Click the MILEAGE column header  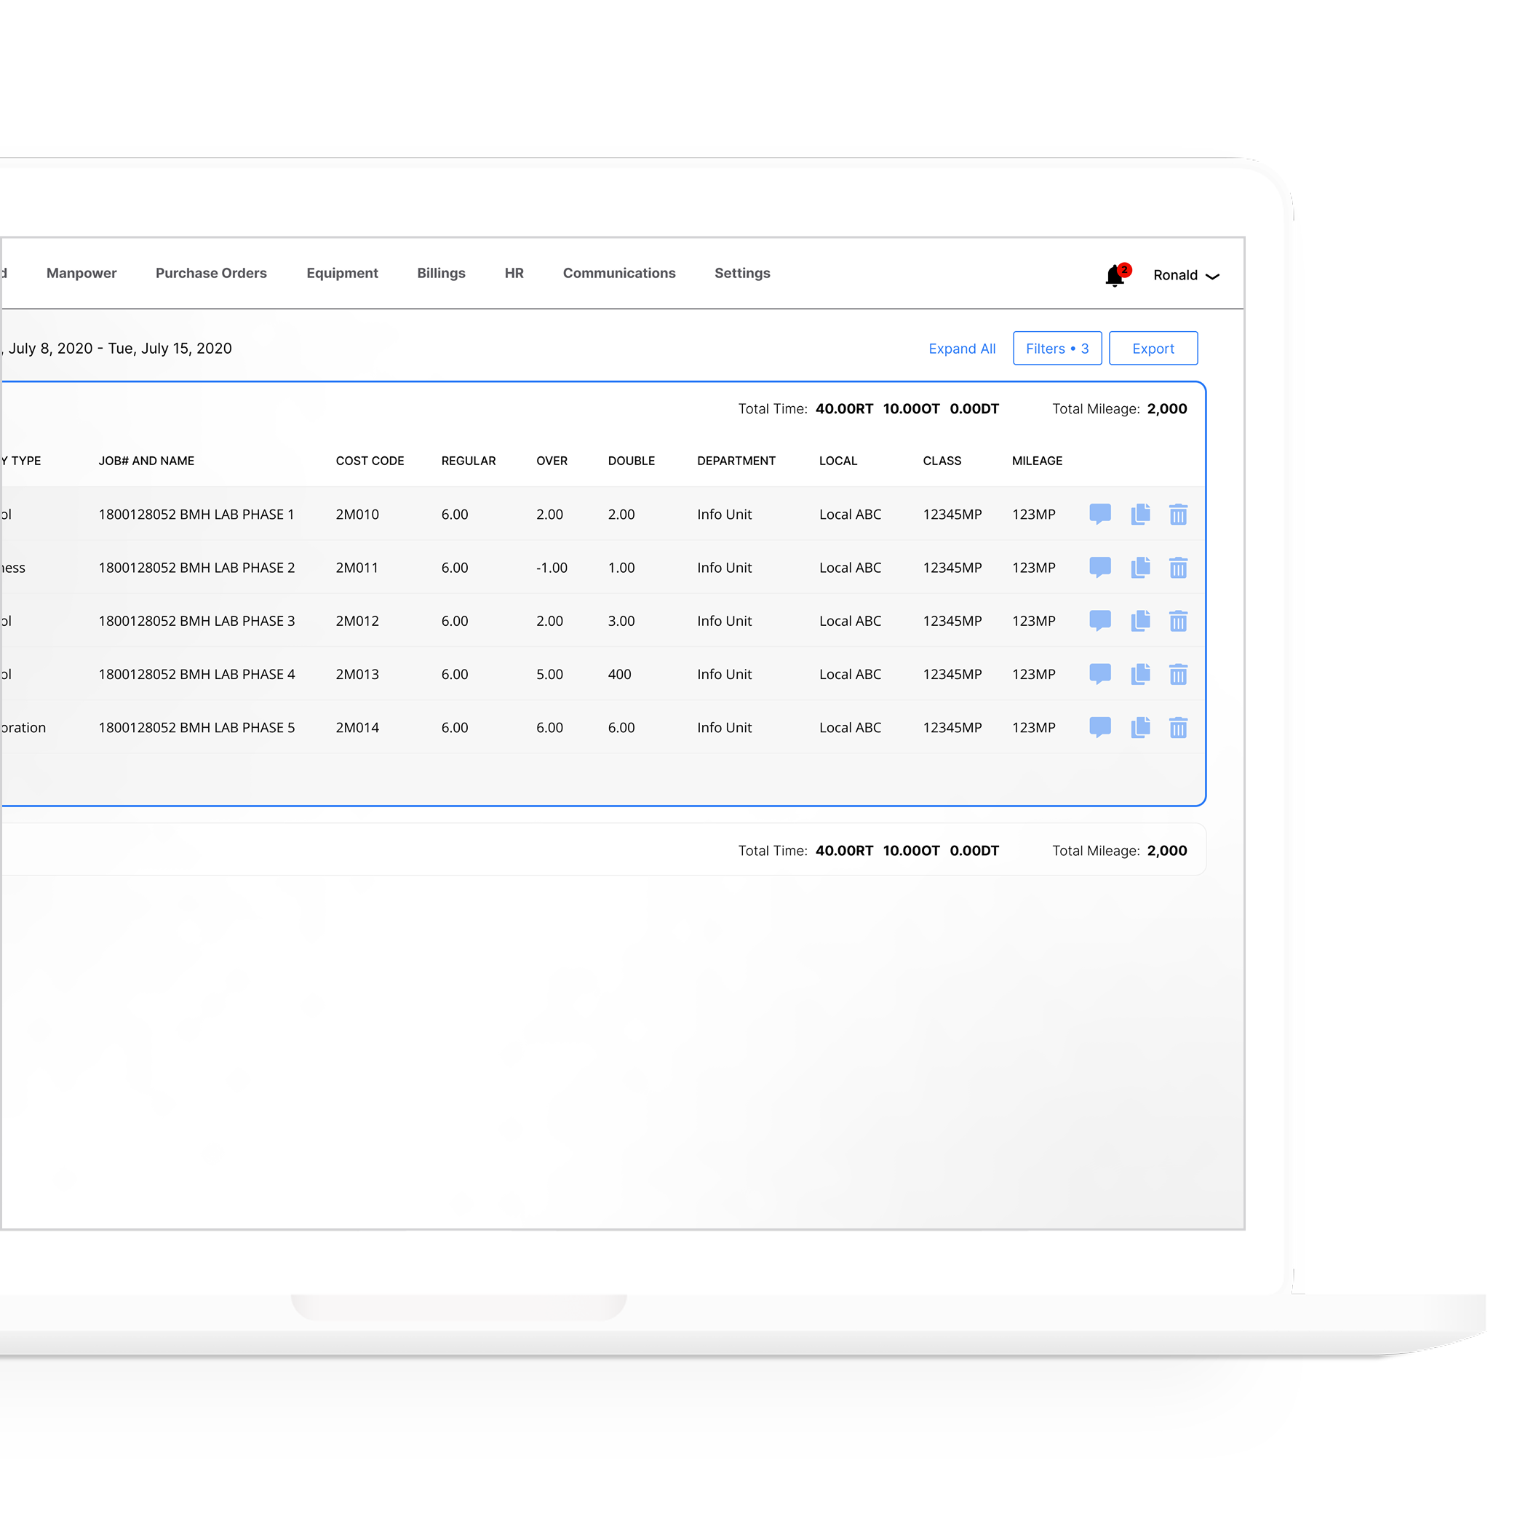(1037, 461)
